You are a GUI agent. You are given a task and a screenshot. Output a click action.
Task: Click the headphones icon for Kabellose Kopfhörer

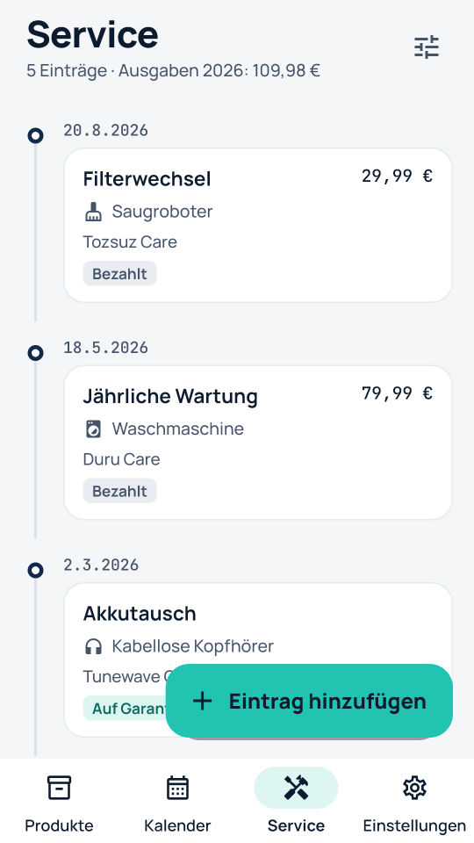pos(94,646)
